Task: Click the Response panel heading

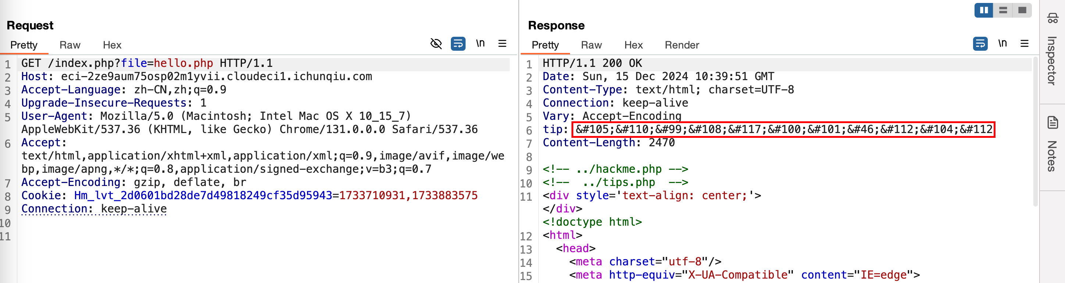Action: pos(556,26)
